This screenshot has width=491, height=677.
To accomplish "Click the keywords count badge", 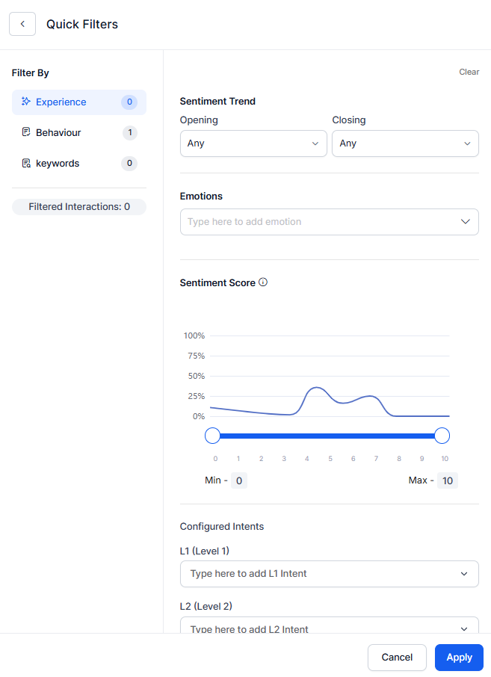I will 129,163.
